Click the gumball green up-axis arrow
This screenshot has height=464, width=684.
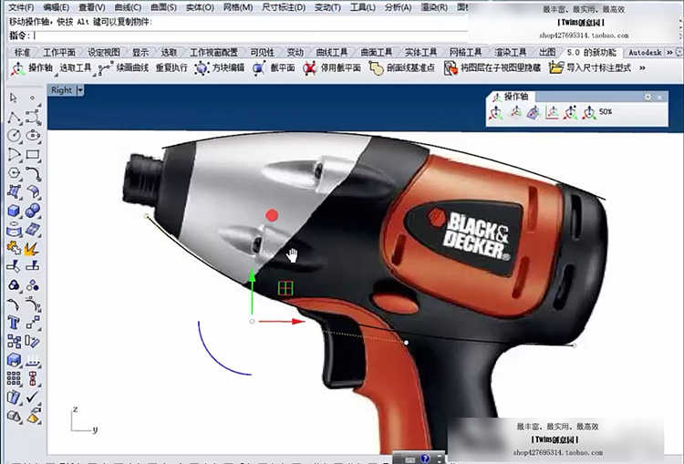click(252, 292)
